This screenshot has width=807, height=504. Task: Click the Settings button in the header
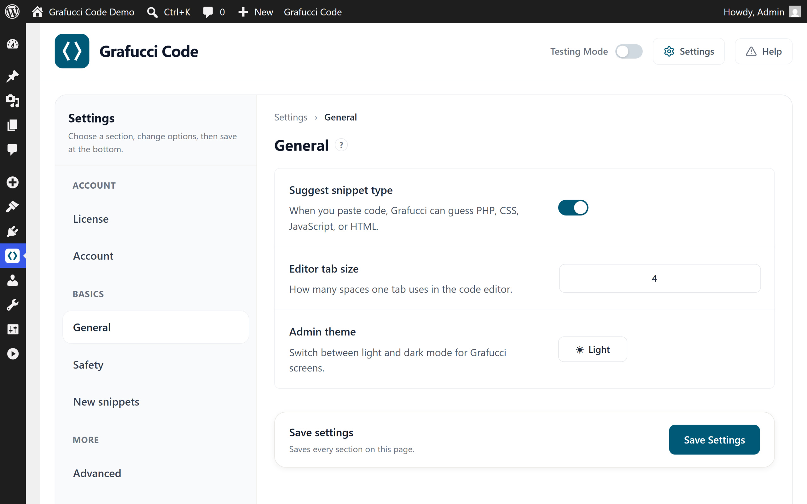coord(688,51)
